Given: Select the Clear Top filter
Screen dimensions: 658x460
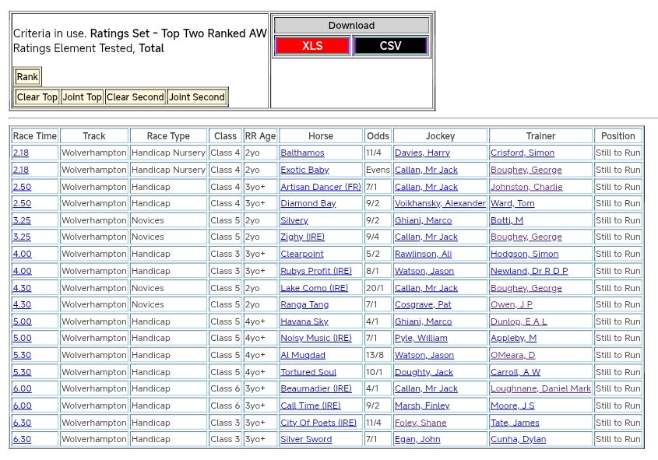Looking at the screenshot, I should [x=37, y=97].
